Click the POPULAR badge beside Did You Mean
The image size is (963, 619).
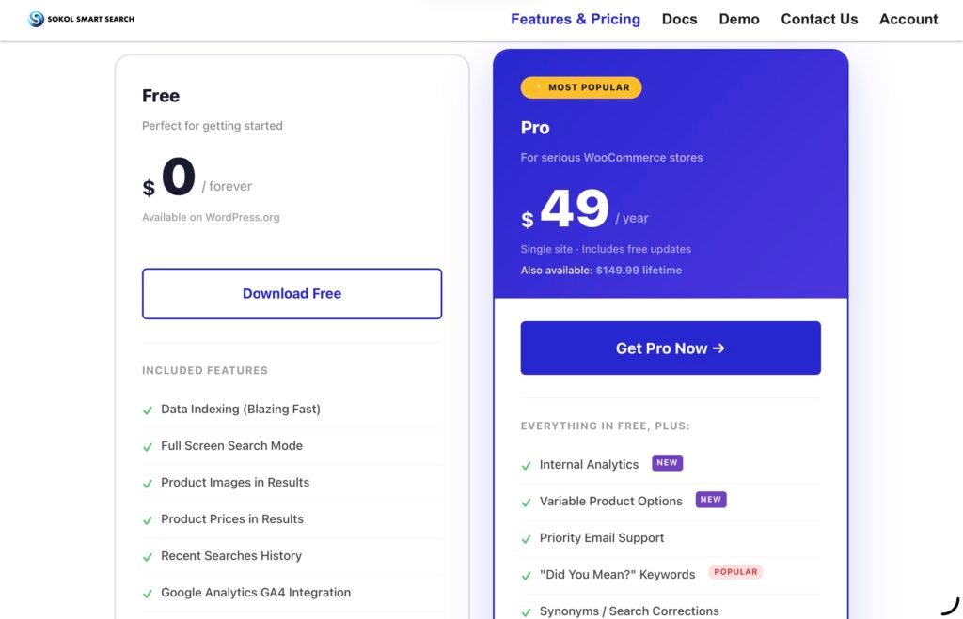point(735,572)
